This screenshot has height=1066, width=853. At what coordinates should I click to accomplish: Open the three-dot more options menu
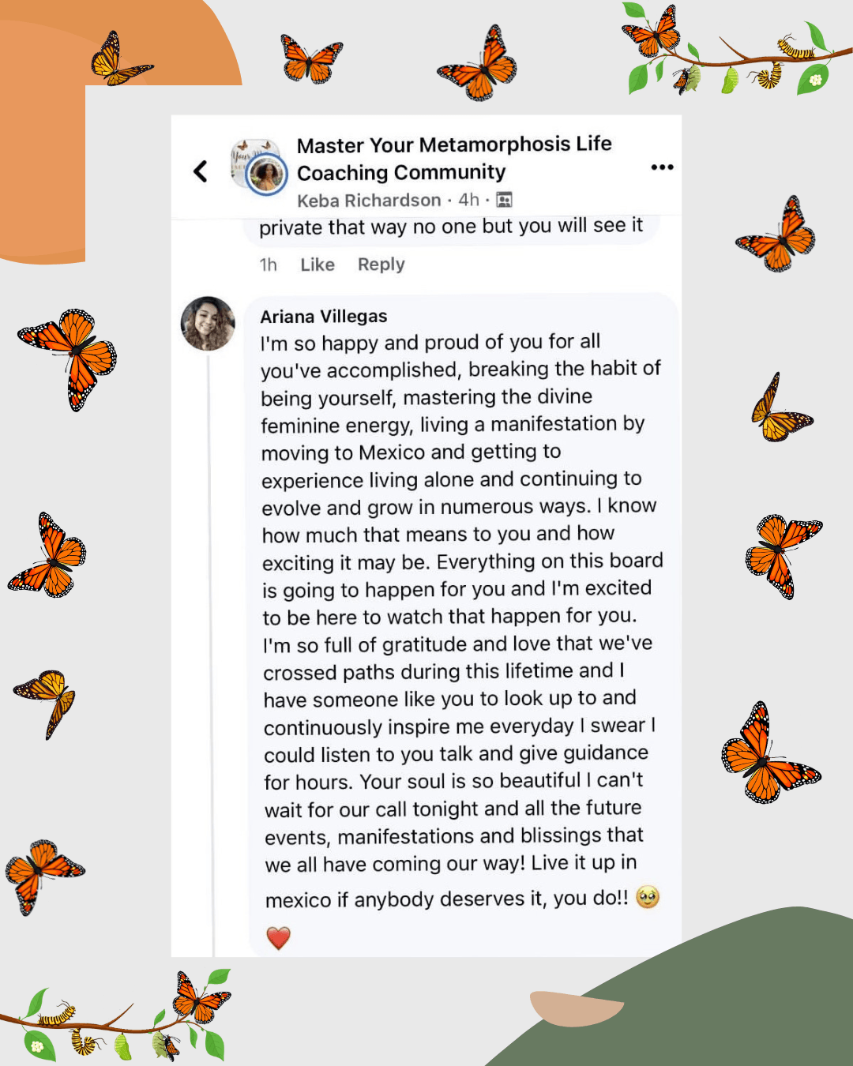pyautogui.click(x=662, y=167)
